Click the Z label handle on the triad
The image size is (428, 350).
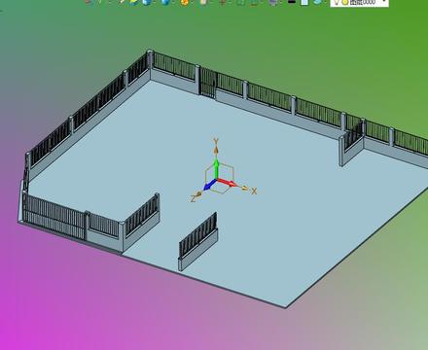(194, 198)
